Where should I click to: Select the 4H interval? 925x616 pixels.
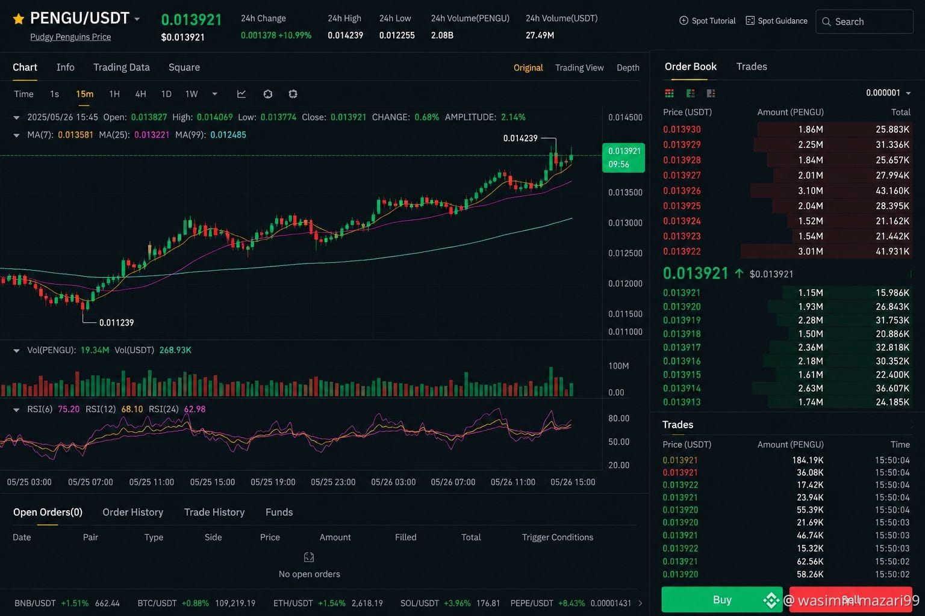[140, 94]
